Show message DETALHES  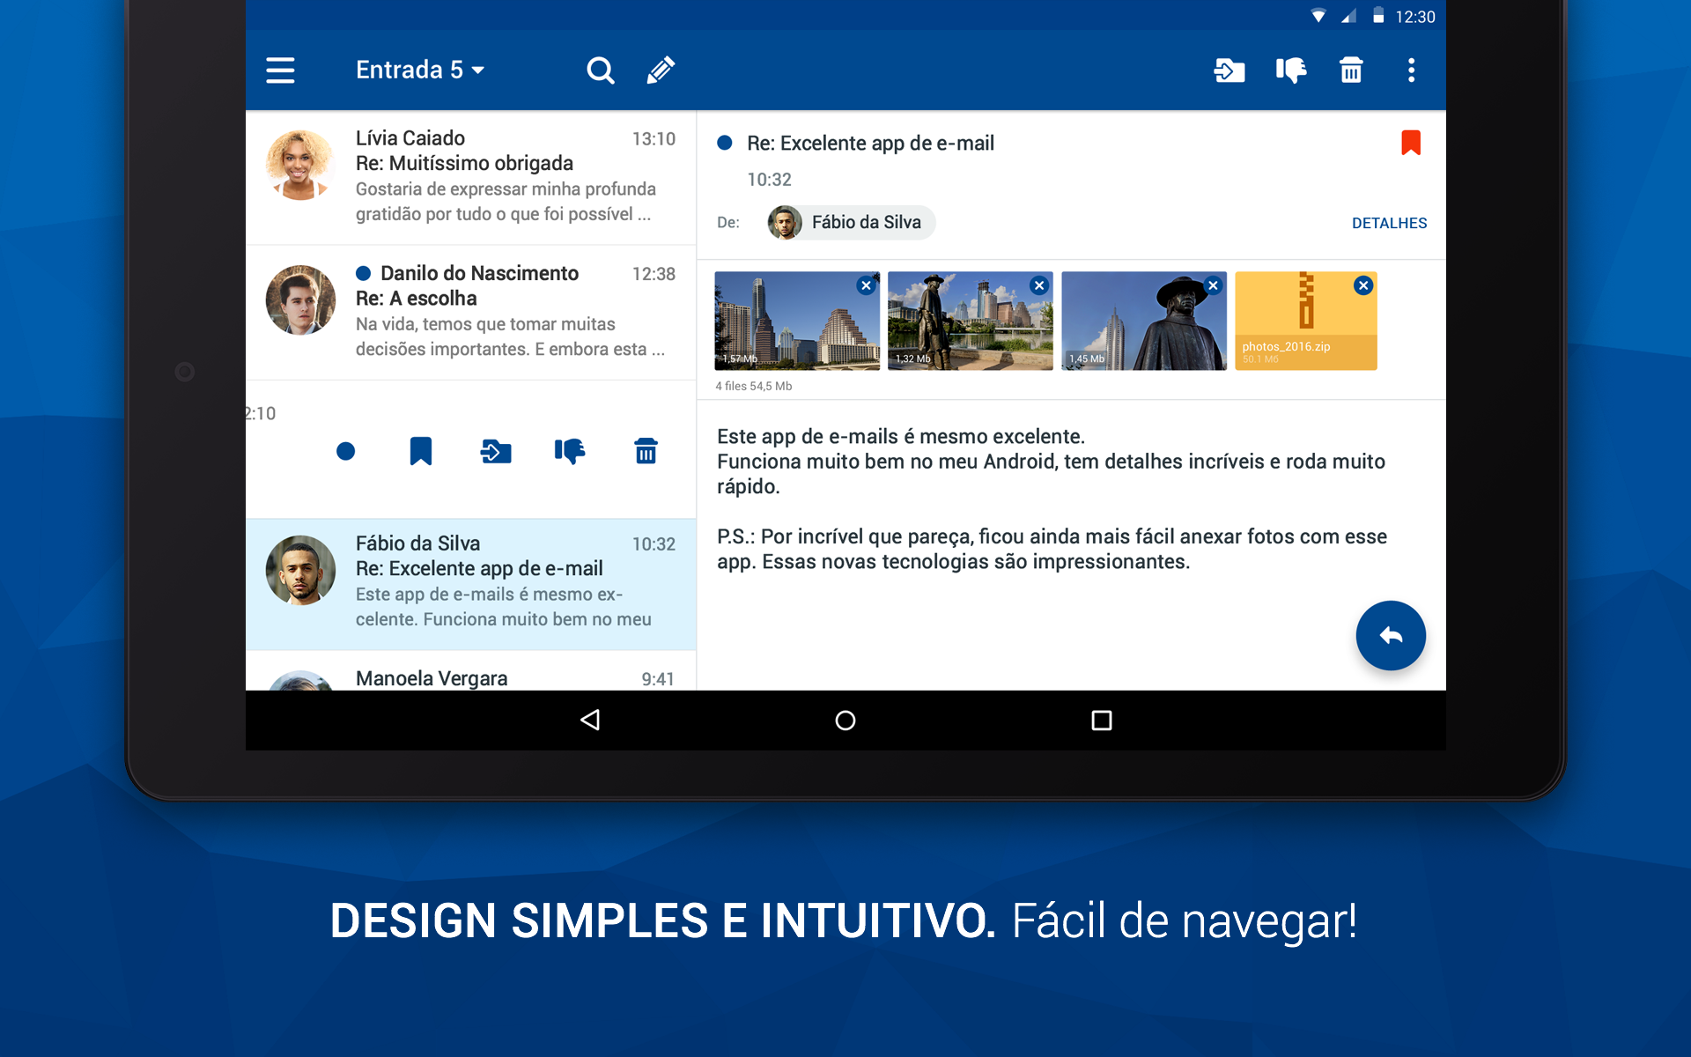point(1389,223)
